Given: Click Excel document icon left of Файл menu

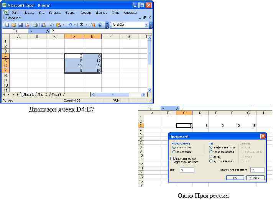Looking at the screenshot, I should pos(7,13).
